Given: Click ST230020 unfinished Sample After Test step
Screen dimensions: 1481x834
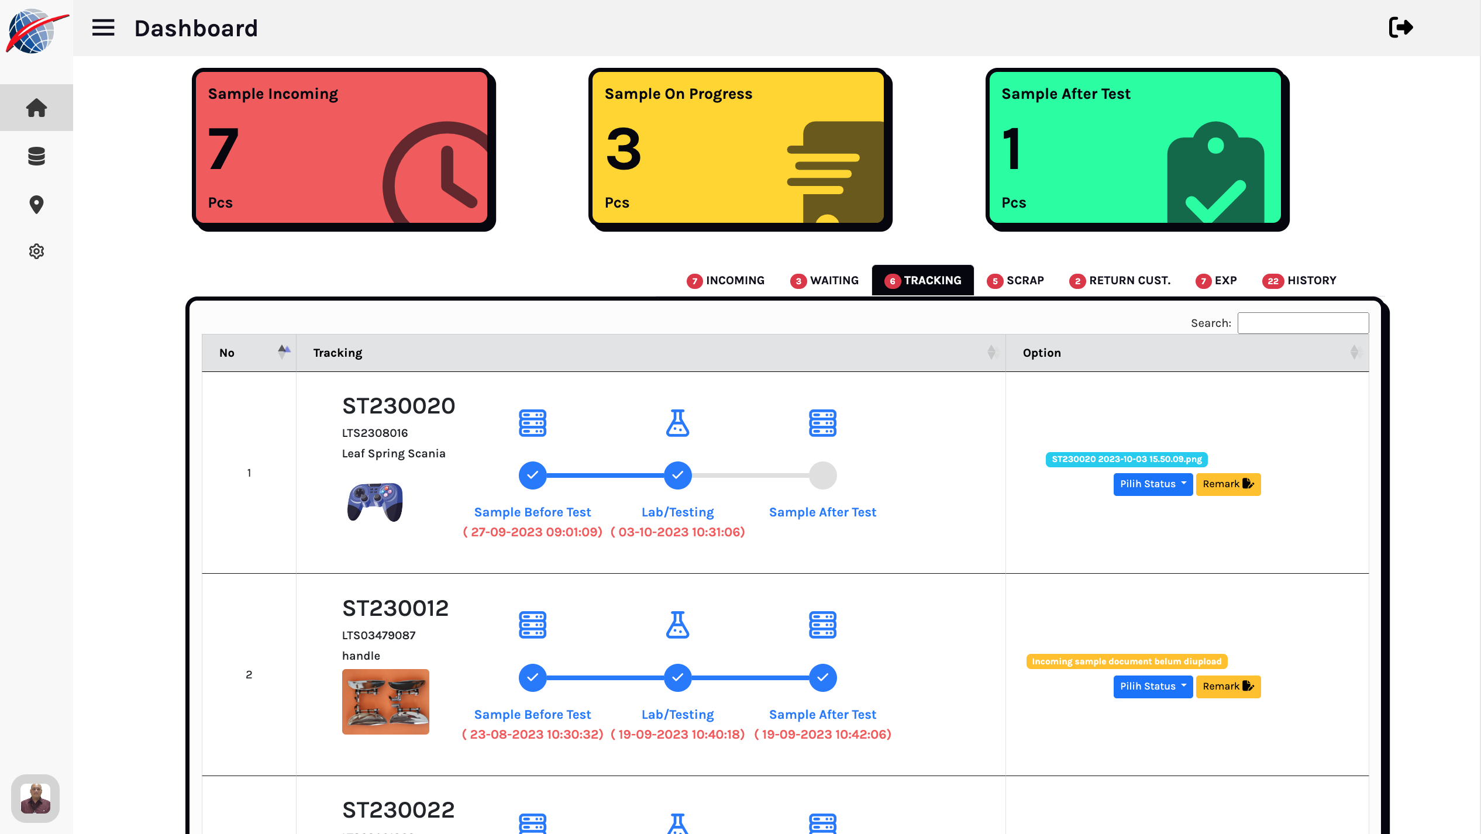Looking at the screenshot, I should (822, 475).
